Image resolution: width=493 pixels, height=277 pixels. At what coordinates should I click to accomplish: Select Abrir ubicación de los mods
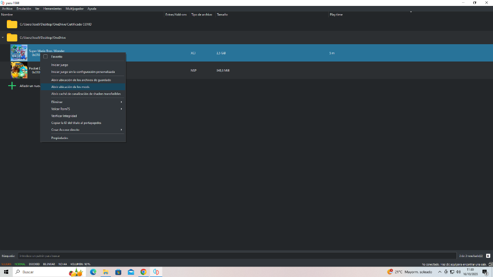[70, 87]
